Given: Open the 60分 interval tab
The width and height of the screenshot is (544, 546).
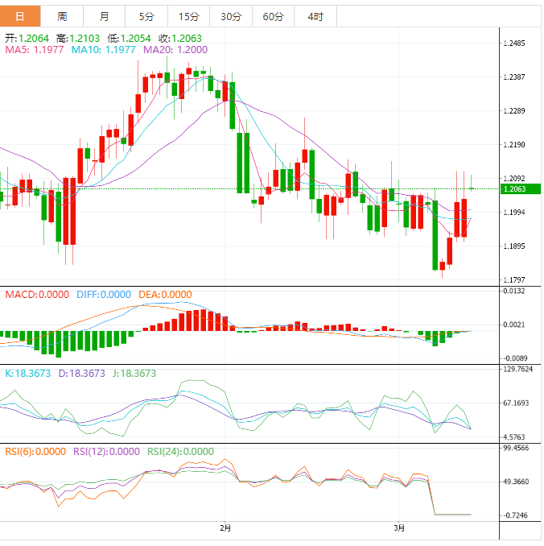Looking at the screenshot, I should (x=273, y=16).
